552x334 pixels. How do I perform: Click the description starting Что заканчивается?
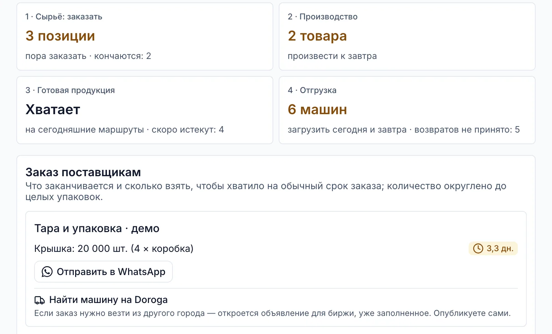(266, 192)
